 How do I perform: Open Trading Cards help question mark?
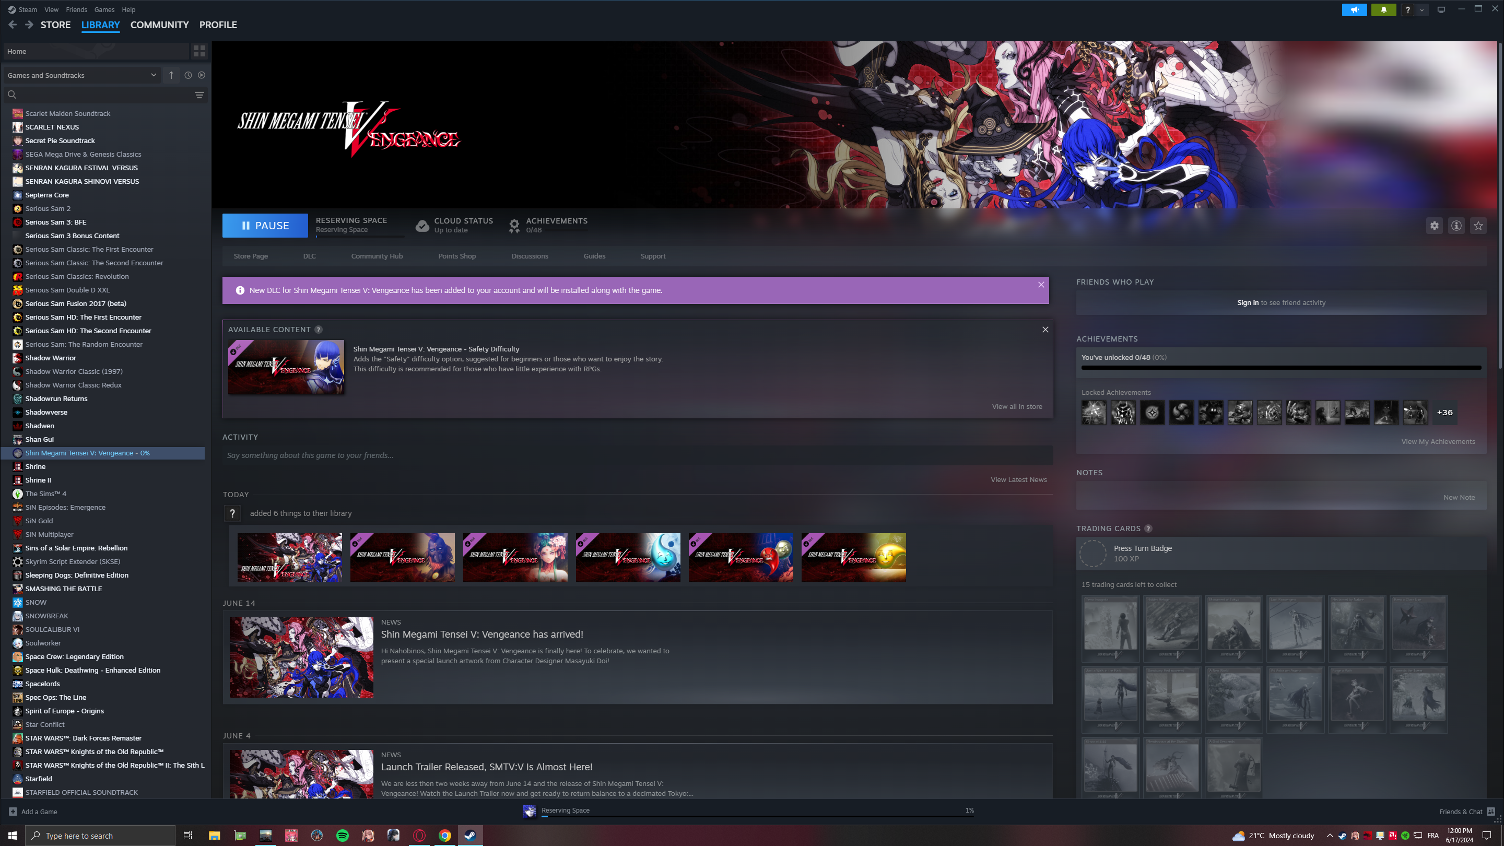(x=1148, y=528)
